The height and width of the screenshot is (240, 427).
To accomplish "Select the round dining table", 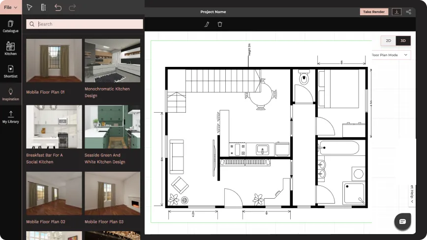I will point(261,94).
